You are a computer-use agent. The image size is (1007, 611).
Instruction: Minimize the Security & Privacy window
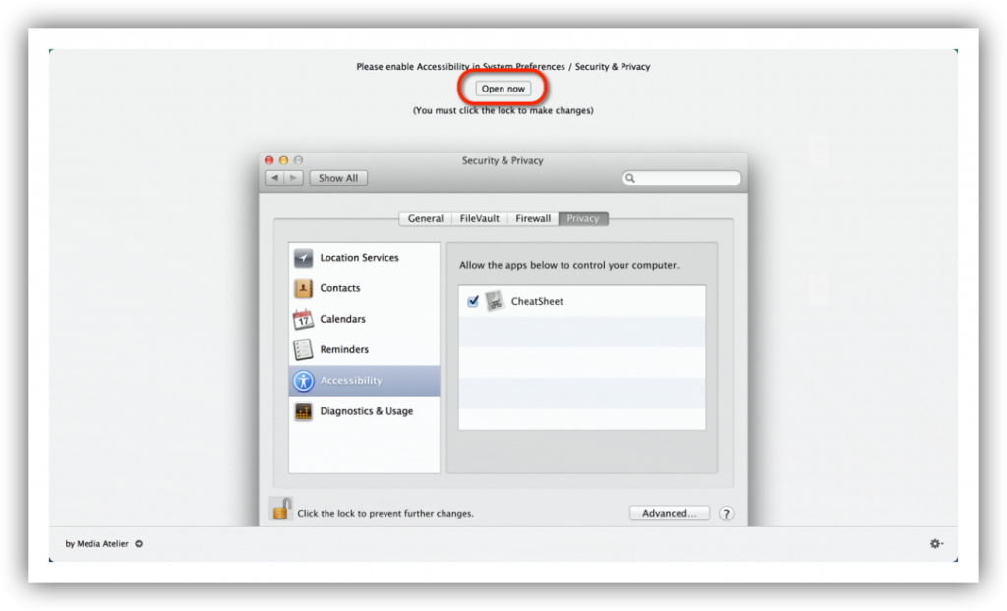283,160
